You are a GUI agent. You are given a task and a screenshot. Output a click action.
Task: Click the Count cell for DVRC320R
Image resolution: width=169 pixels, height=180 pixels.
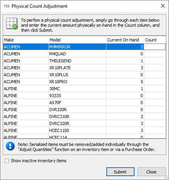[x=155, y=123]
